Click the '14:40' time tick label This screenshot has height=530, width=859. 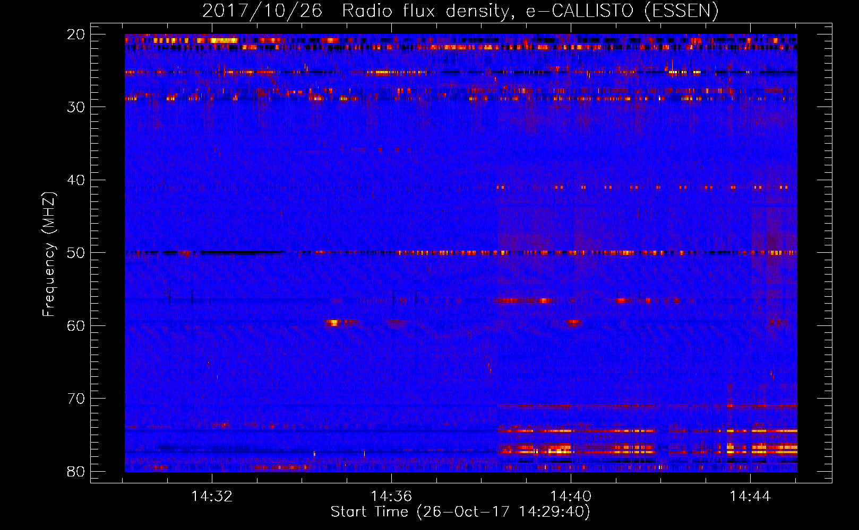[571, 497]
